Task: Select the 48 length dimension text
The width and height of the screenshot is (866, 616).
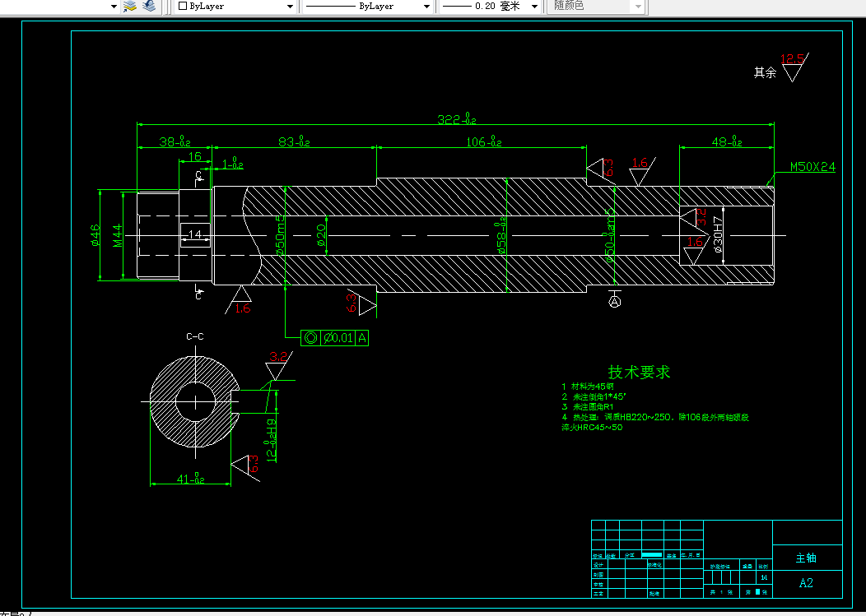Action: tap(726, 141)
